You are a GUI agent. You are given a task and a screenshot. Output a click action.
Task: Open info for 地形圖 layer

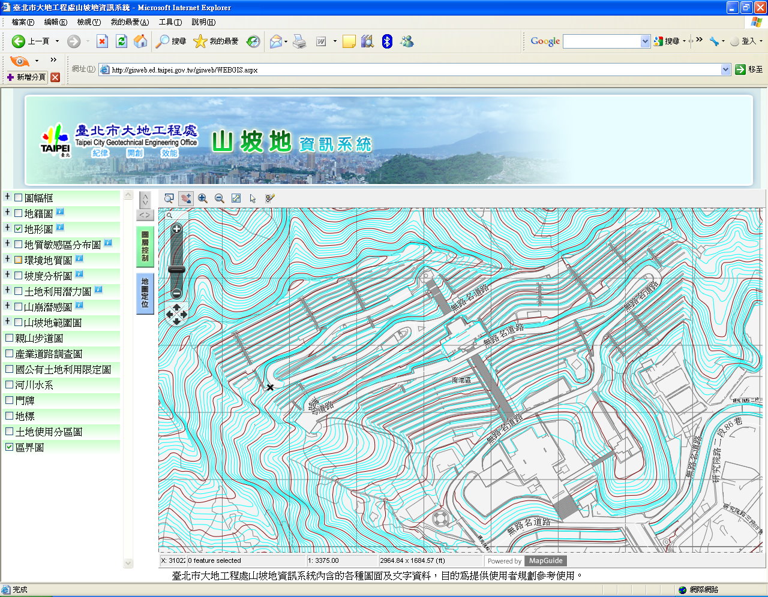click(60, 227)
